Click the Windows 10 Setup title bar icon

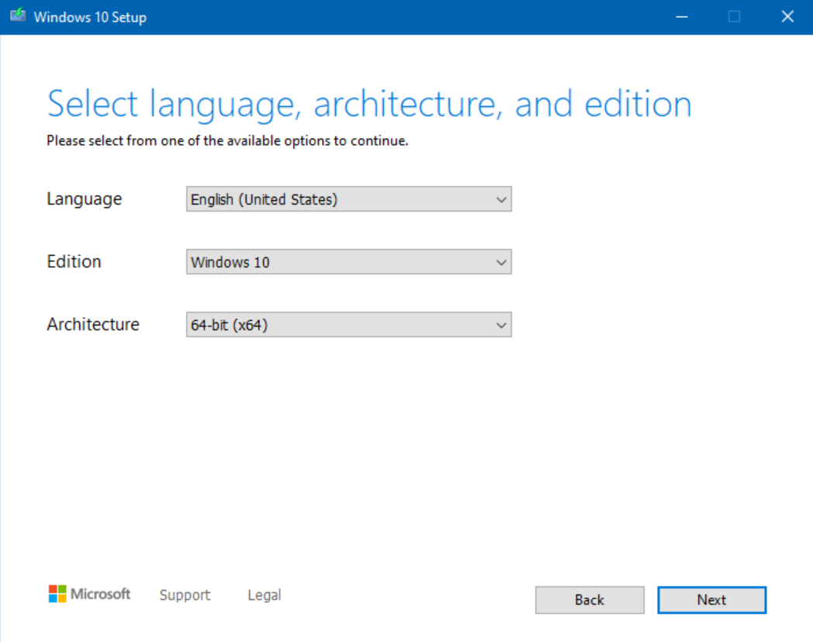(x=17, y=16)
